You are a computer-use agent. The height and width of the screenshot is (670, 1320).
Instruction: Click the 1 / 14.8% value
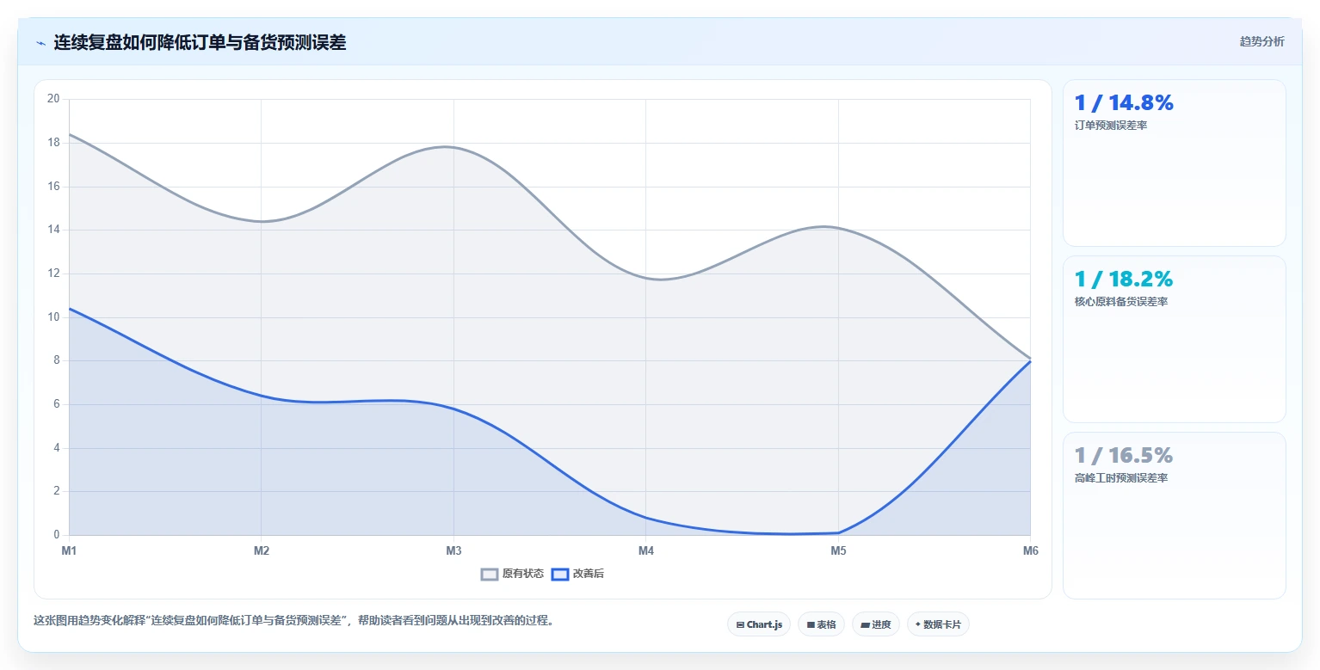(x=1124, y=103)
